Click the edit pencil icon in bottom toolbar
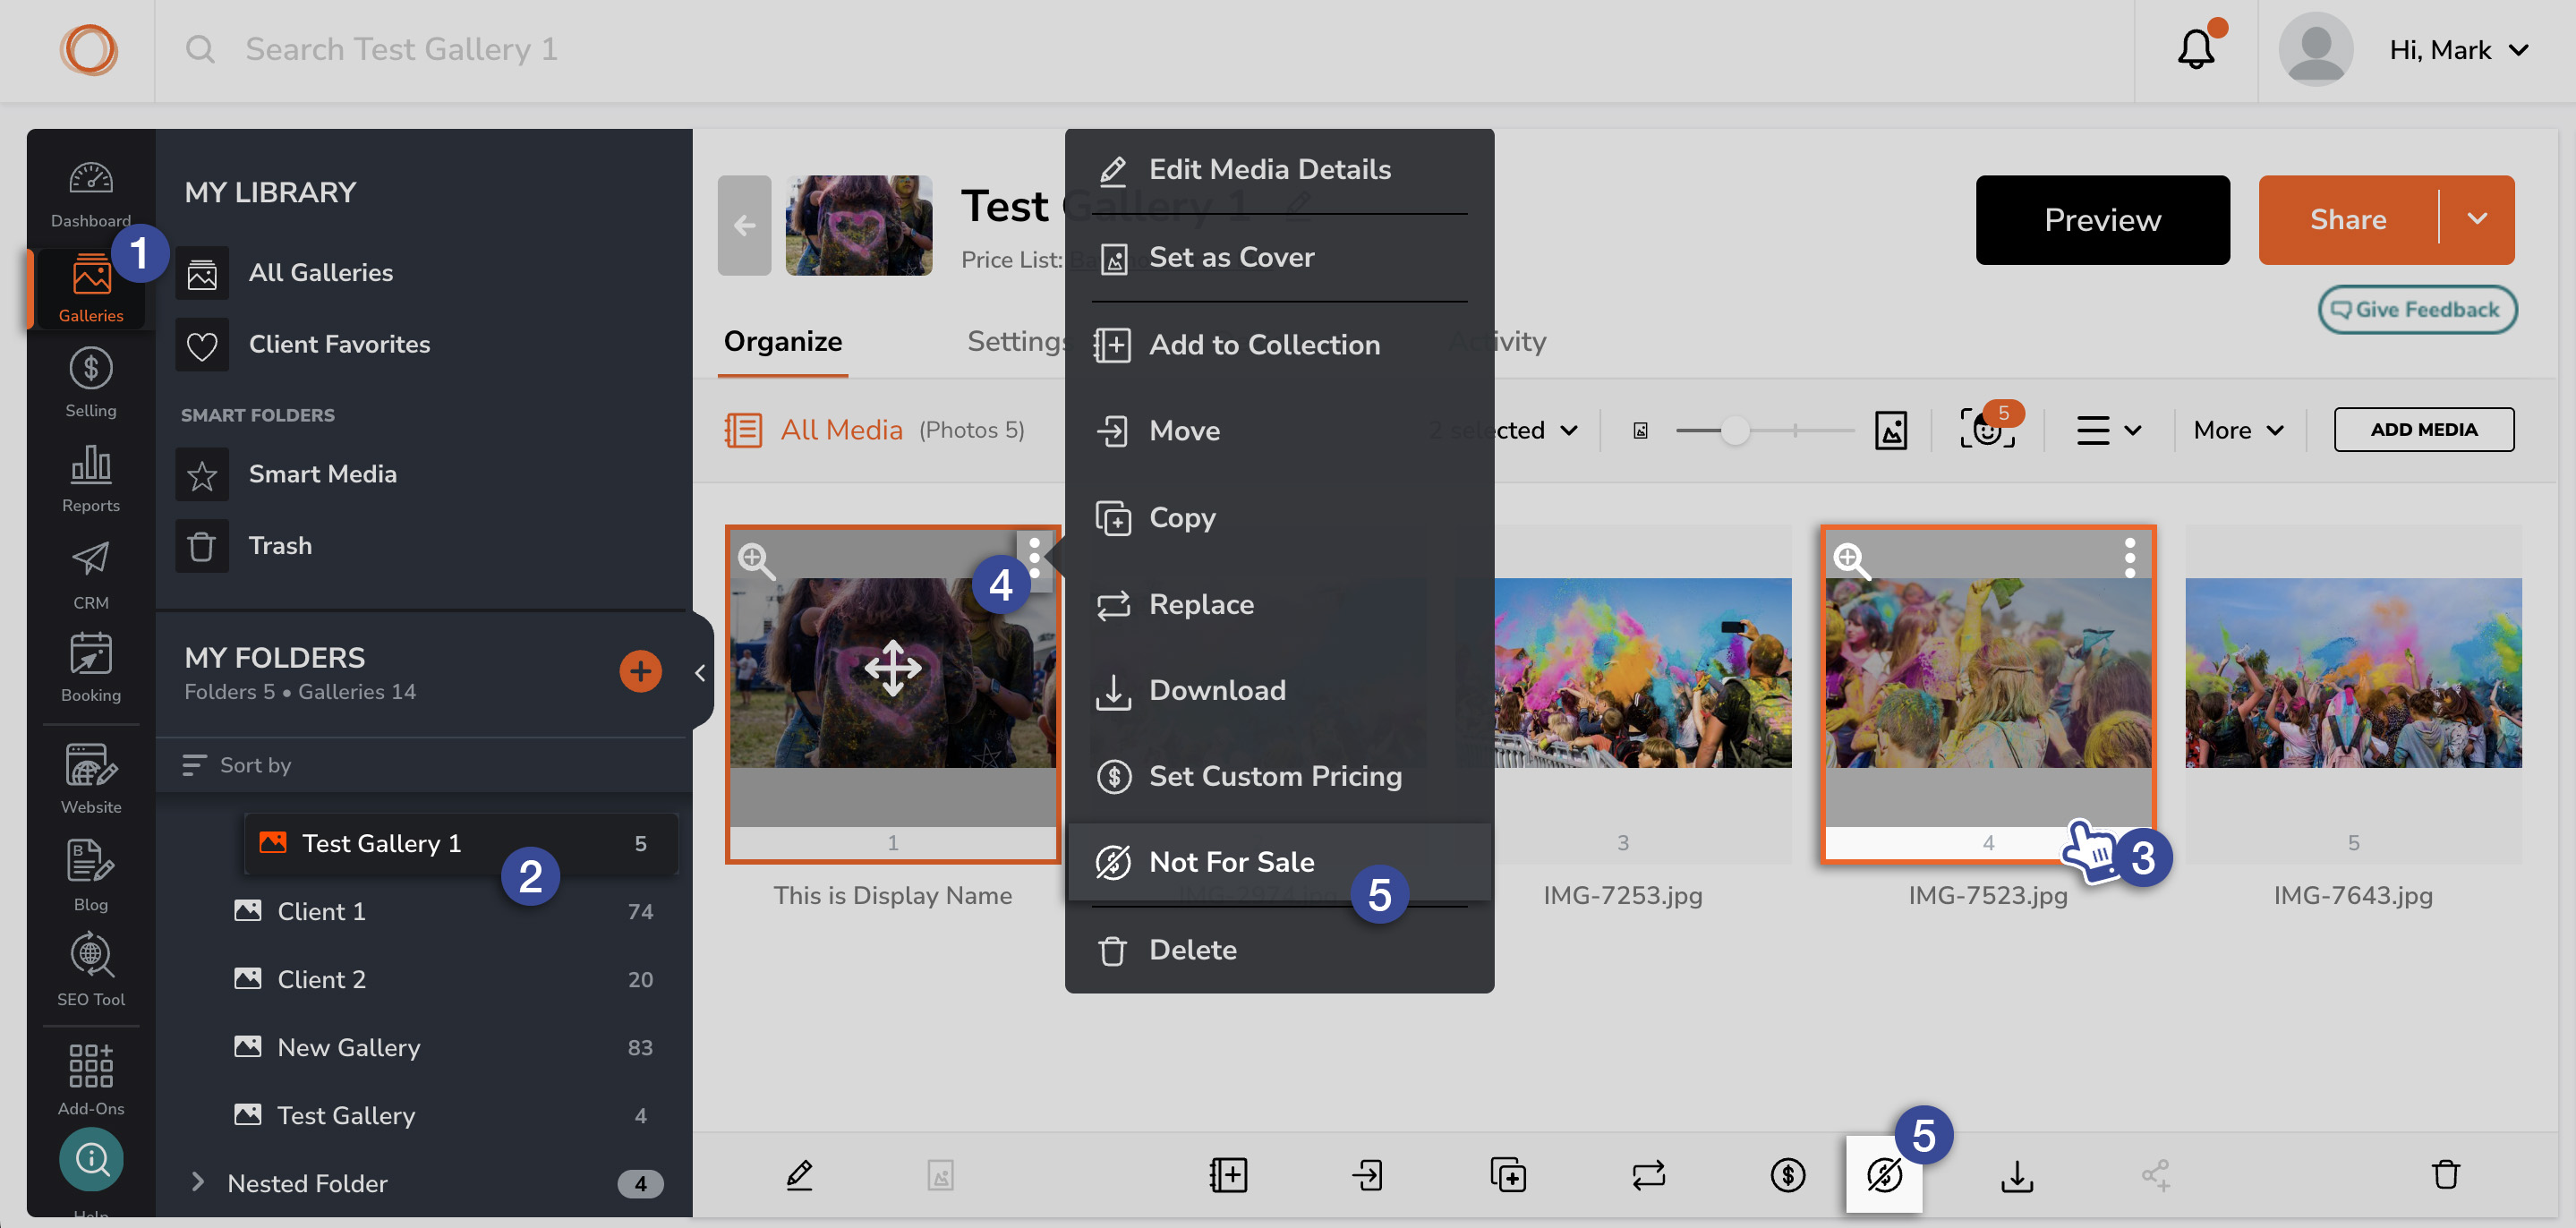This screenshot has height=1228, width=2576. coord(799,1174)
